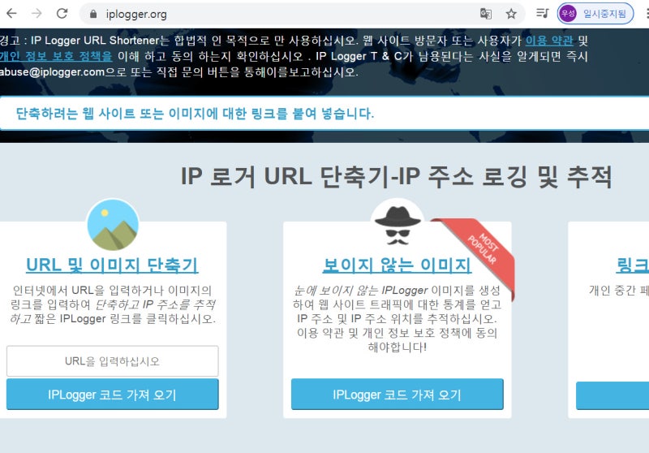The width and height of the screenshot is (649, 453).
Task: Open the media control playlist icon
Action: click(x=542, y=14)
